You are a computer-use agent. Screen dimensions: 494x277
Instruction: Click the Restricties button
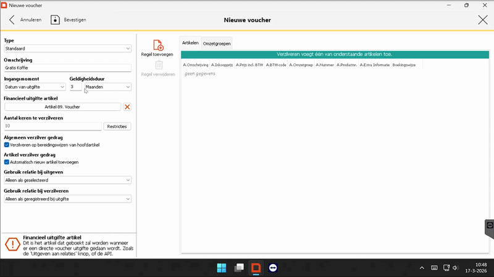coord(117,126)
